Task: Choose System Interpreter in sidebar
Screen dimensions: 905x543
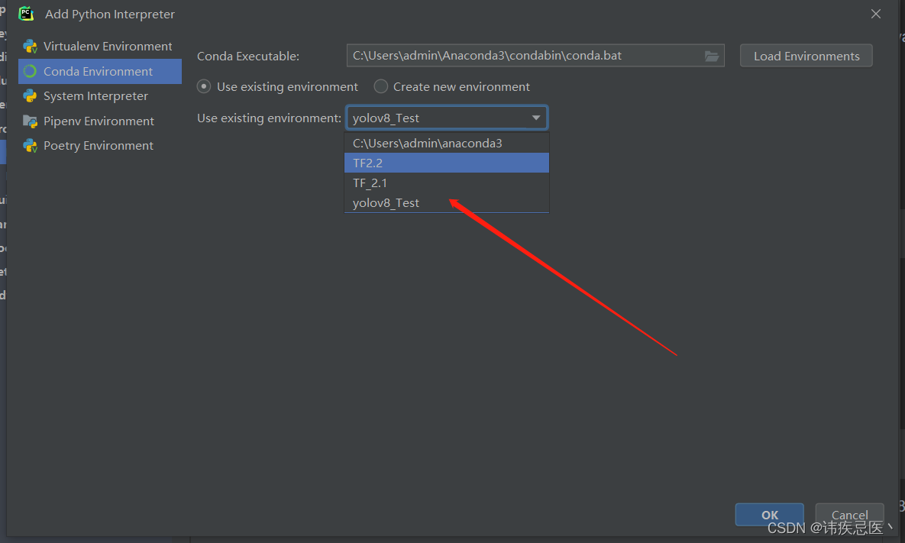Action: tap(100, 95)
